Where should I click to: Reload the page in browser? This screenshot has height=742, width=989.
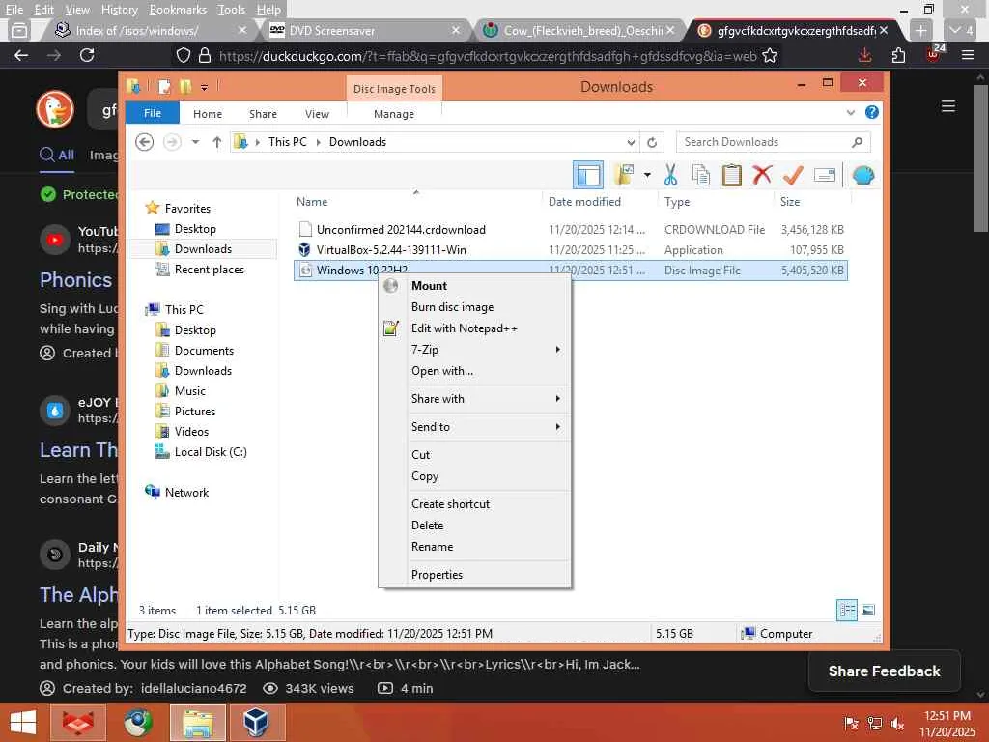(87, 55)
